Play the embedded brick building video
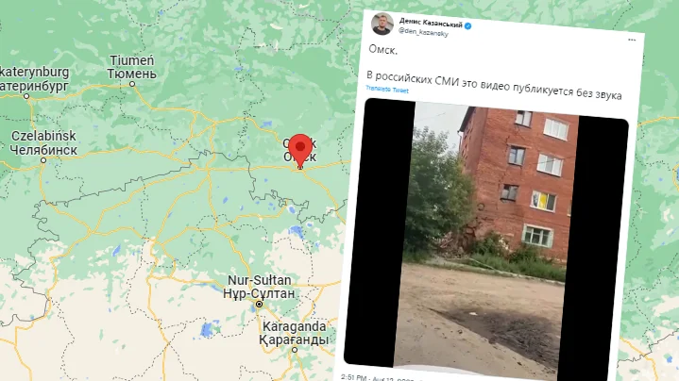The width and height of the screenshot is (679, 381). click(486, 240)
